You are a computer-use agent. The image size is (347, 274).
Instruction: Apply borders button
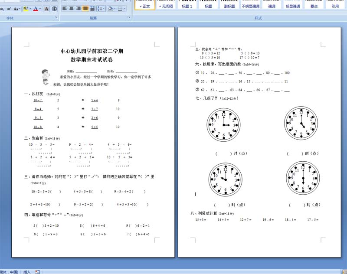point(120,9)
